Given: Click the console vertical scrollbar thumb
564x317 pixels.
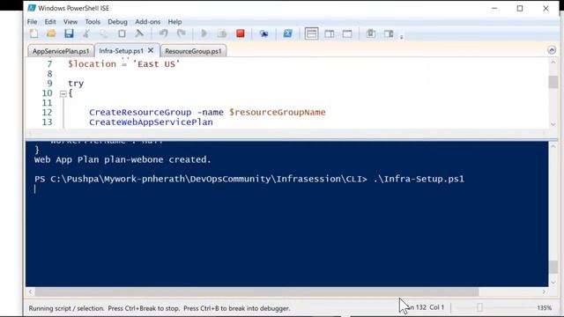Looking at the screenshot, I should (x=553, y=267).
